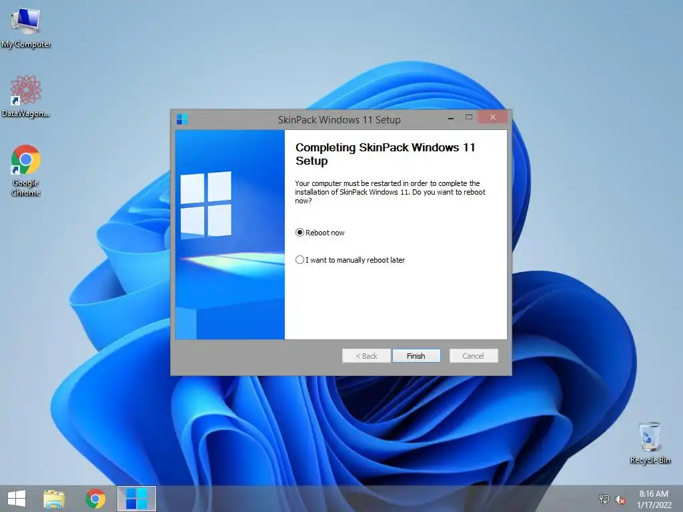Viewport: 683px width, 512px height.
Task: Click the disabled Cancel button
Action: coord(474,356)
